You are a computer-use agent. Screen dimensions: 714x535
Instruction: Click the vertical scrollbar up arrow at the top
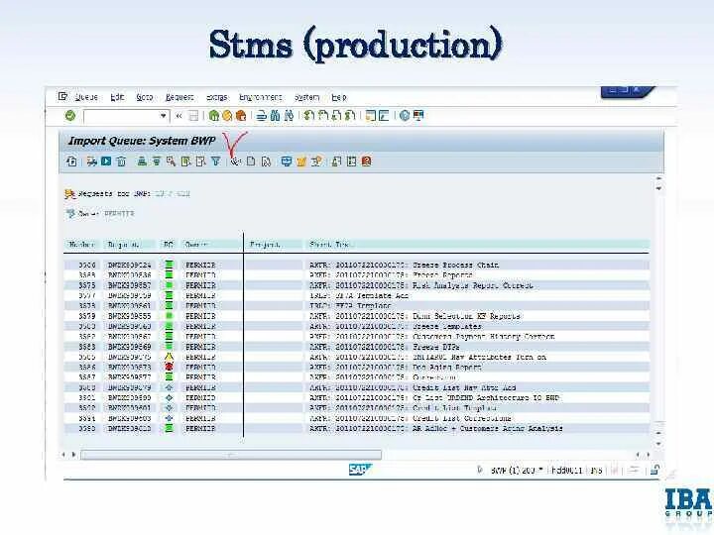click(x=658, y=178)
